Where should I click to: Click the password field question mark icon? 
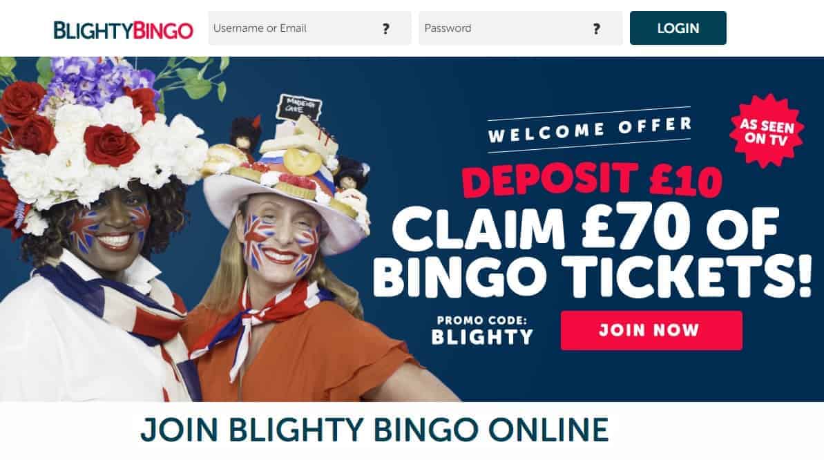[597, 28]
